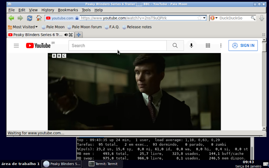Click the Termit window scrollbar
The width and height of the screenshot is (269, 168).
(x=252, y=148)
